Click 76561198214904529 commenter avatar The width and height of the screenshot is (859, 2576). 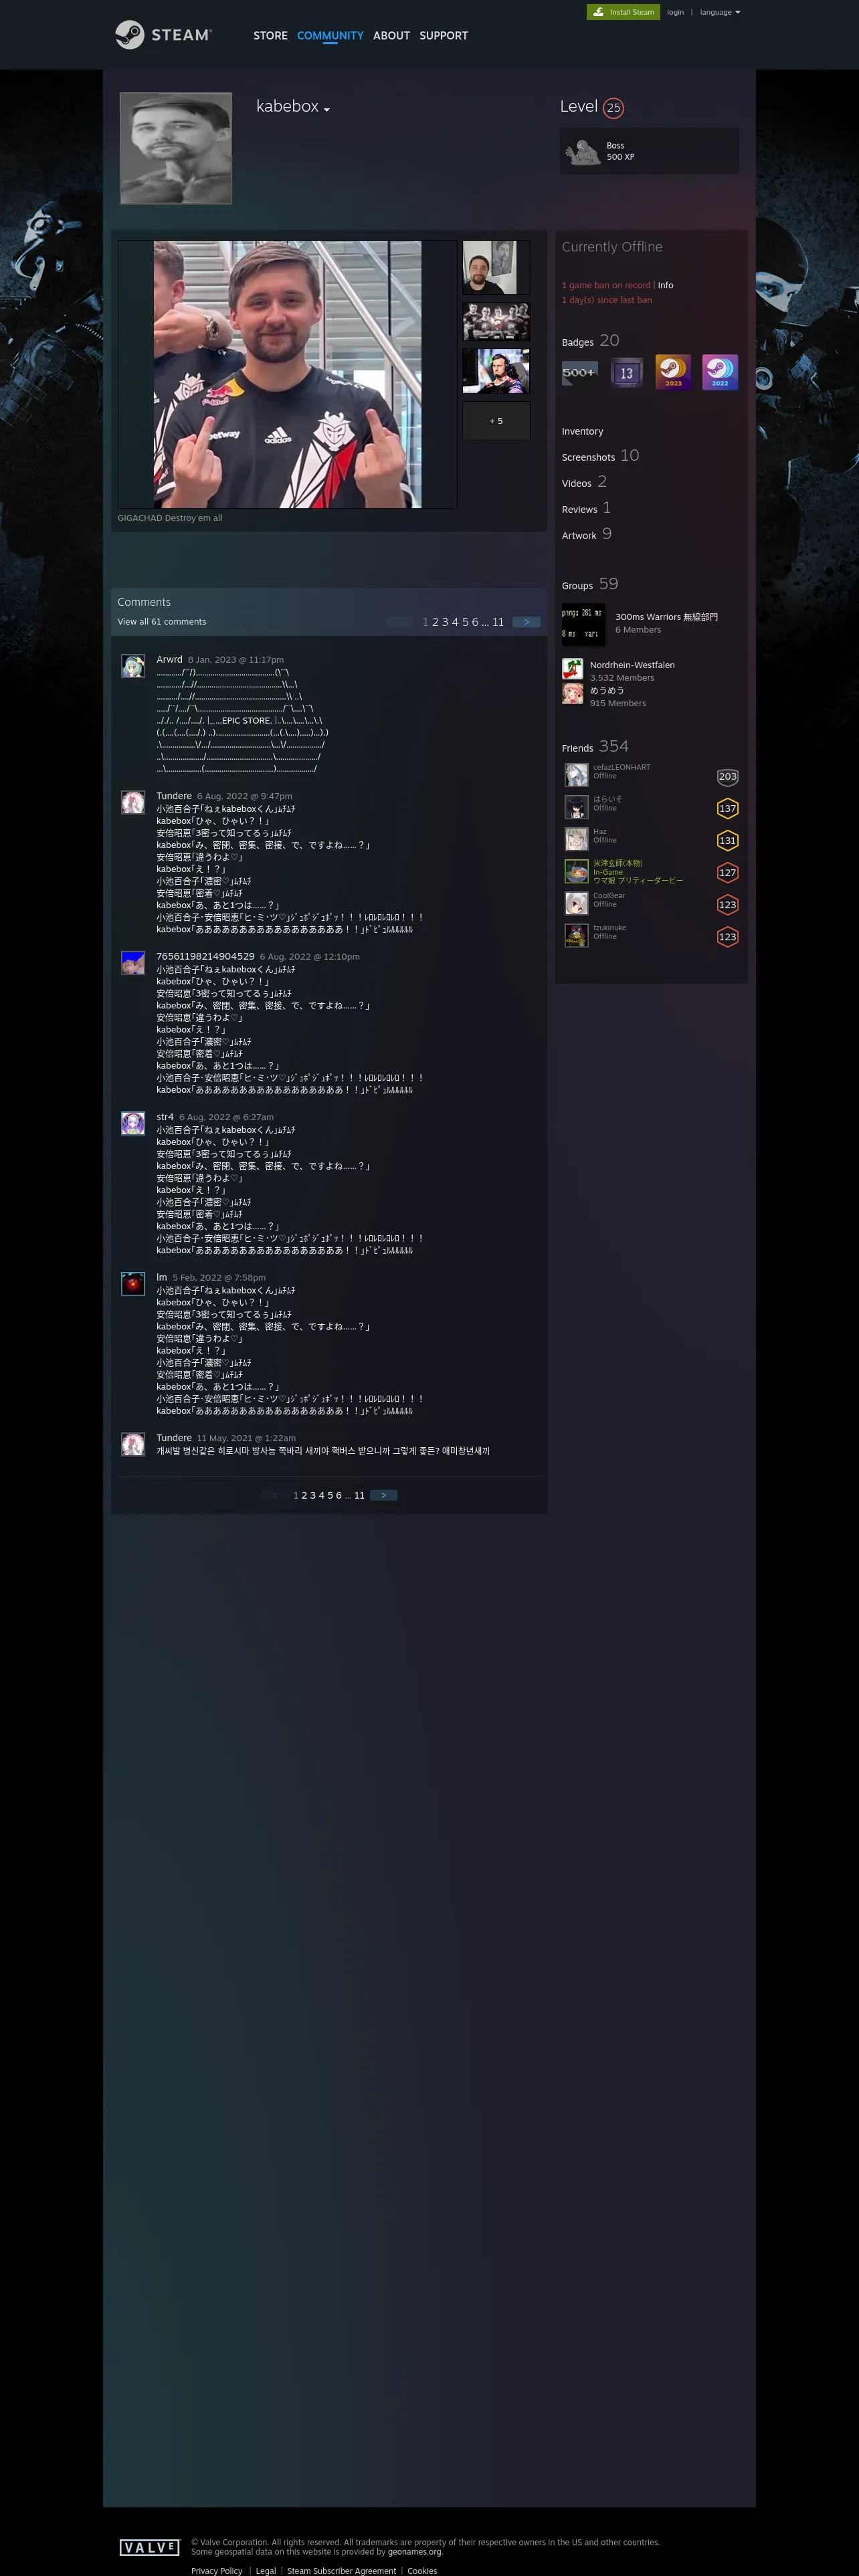[x=133, y=963]
